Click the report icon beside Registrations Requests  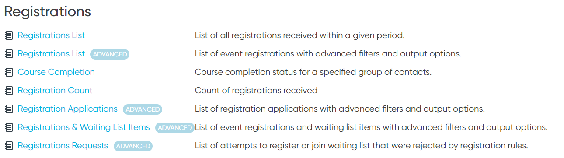[9, 146]
